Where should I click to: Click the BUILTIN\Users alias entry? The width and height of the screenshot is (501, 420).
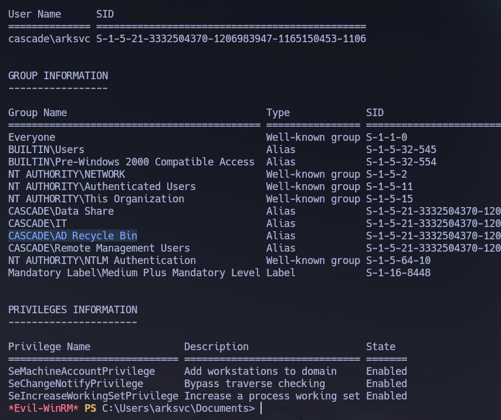(45, 149)
